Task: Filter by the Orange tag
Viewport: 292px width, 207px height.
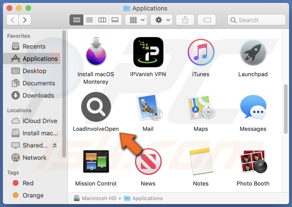Action: 32,195
